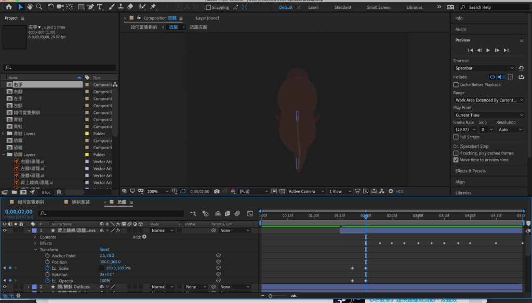Enable the Snapping checkbox
532x303 pixels.
(x=208, y=8)
